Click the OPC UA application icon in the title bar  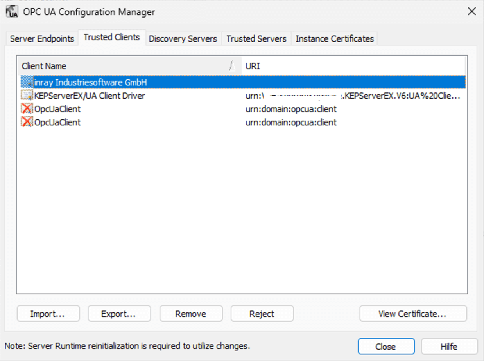(12, 12)
